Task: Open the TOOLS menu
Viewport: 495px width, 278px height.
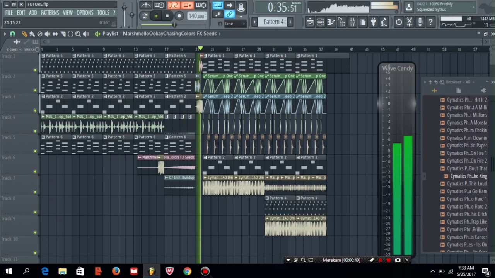Action: pyautogui.click(x=103, y=13)
